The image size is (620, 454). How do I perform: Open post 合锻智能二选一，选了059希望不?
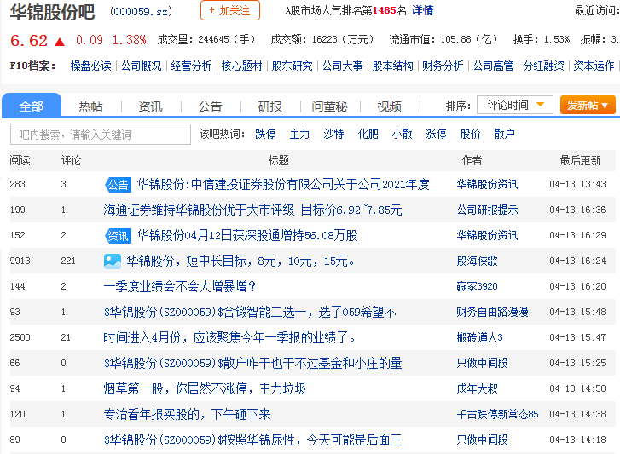(250, 313)
